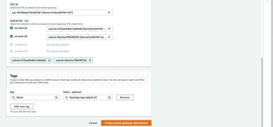Image resolution: width=273 pixels, height=127 pixels.
Task: Click the page vertical scrollbar
Action: 262,87
